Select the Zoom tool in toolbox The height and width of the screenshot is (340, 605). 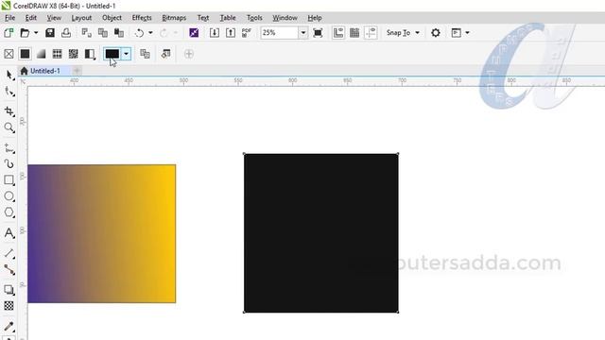pos(9,127)
